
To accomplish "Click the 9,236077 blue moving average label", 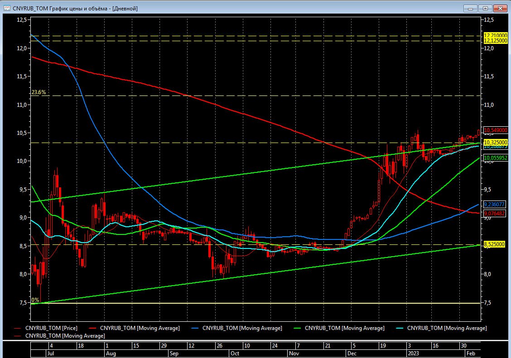I will point(494,205).
